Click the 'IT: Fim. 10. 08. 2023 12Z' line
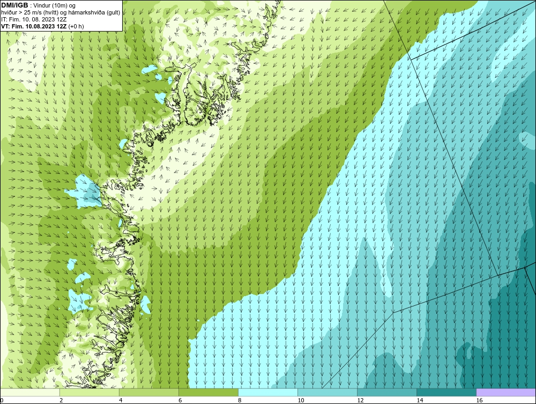 tap(34, 19)
